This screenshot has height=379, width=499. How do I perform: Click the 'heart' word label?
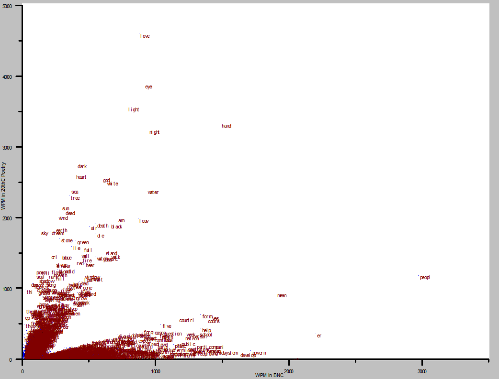[81, 177]
